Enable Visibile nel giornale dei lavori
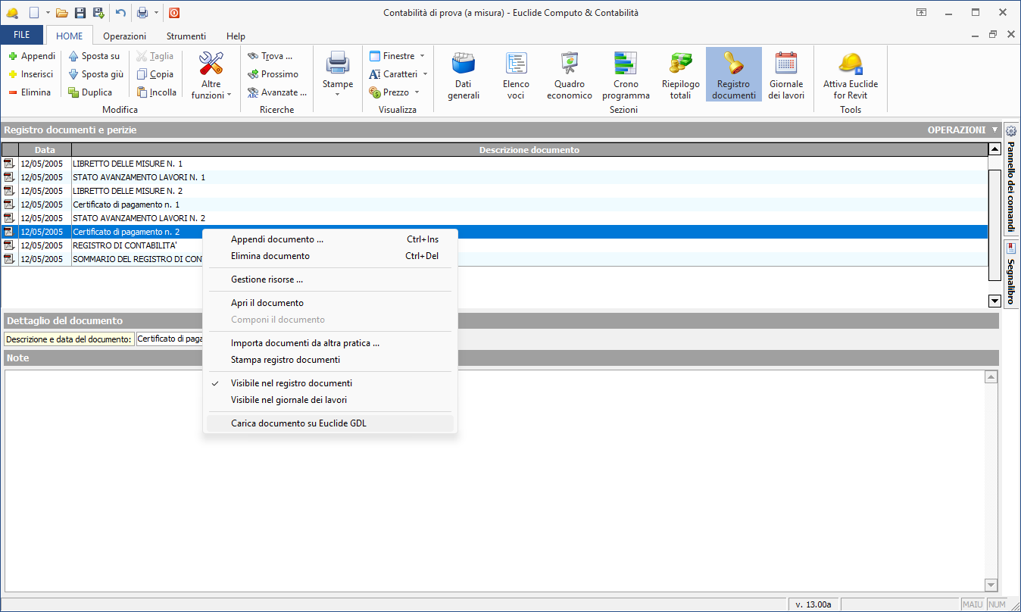The height and width of the screenshot is (612, 1021). point(289,400)
